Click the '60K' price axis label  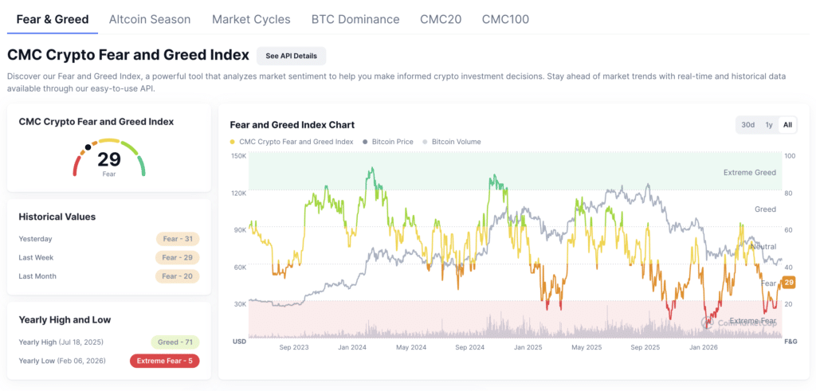click(x=240, y=267)
